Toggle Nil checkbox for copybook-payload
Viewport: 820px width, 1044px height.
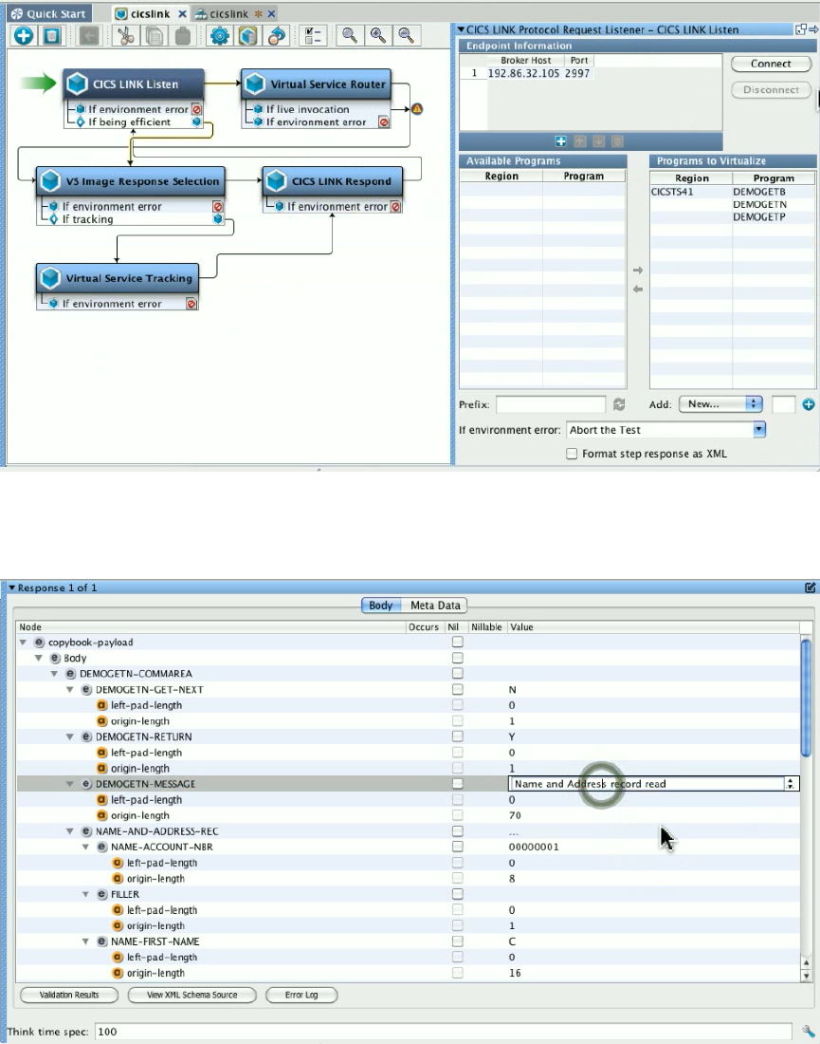coord(458,642)
